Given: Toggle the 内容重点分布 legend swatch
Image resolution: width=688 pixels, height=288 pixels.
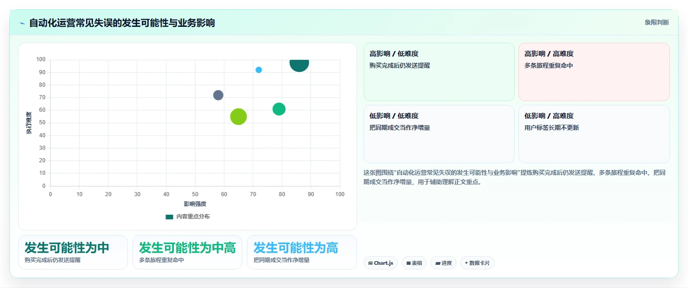Looking at the screenshot, I should tap(169, 217).
